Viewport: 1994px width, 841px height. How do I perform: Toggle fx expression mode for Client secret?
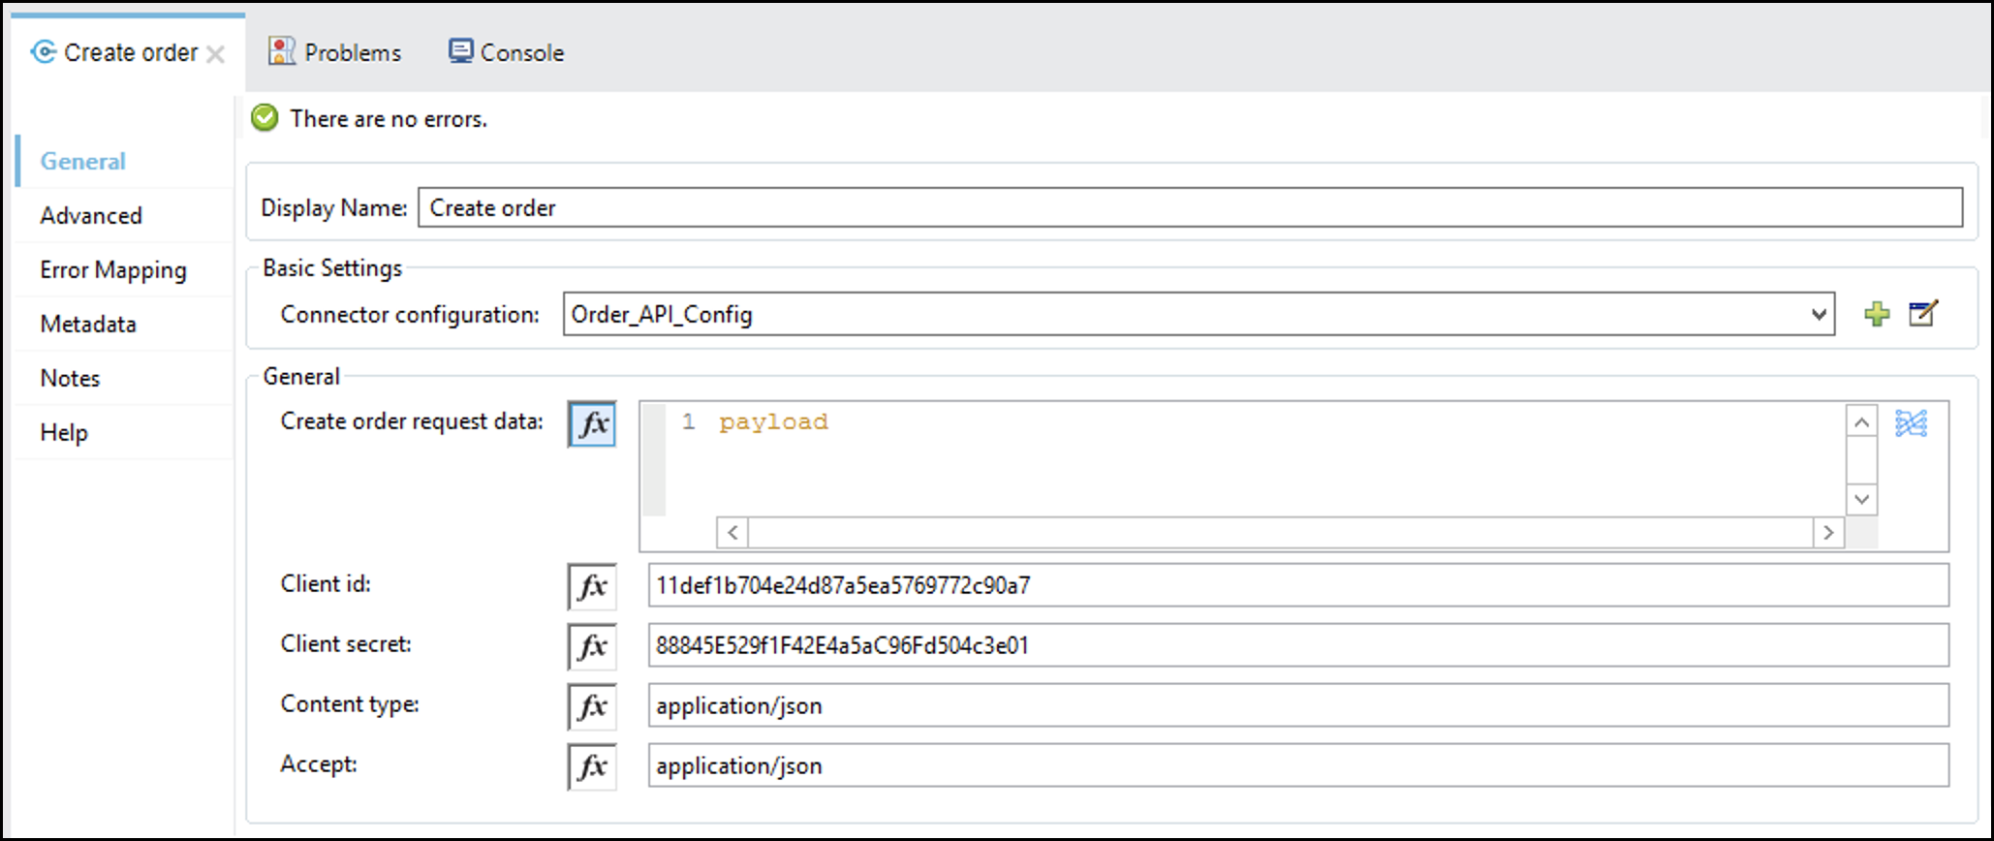(x=592, y=646)
